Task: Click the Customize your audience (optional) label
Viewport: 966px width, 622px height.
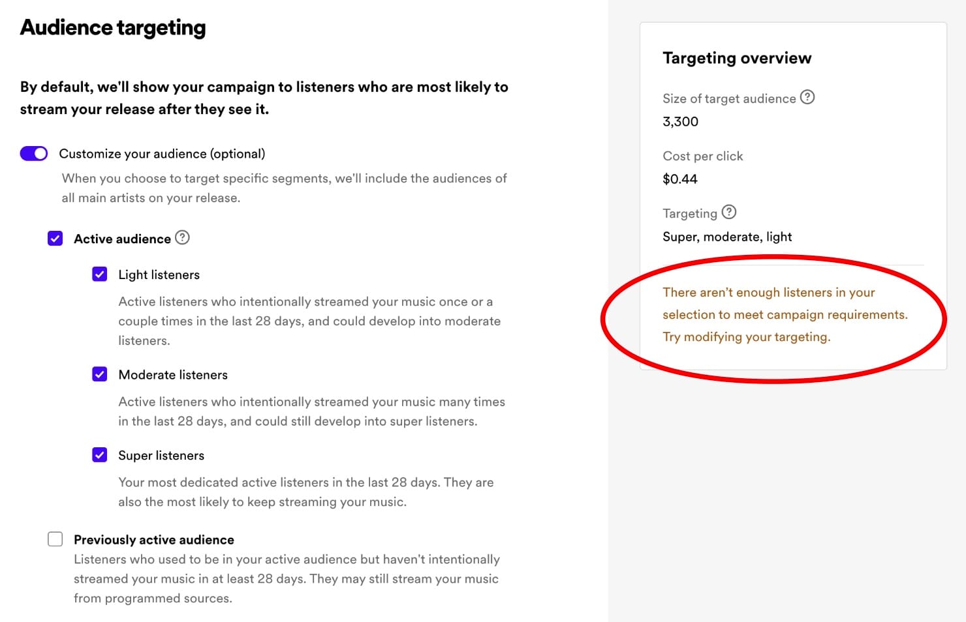Action: 162,154
